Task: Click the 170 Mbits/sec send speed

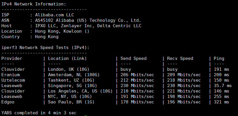Action: (x=137, y=102)
